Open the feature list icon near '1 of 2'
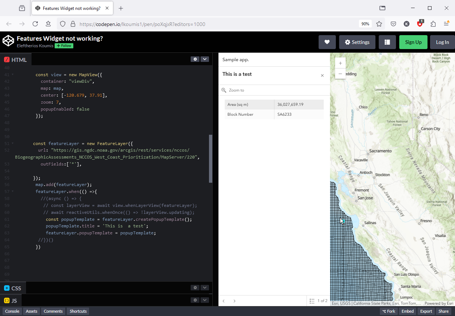The width and height of the screenshot is (455, 316). [313, 301]
